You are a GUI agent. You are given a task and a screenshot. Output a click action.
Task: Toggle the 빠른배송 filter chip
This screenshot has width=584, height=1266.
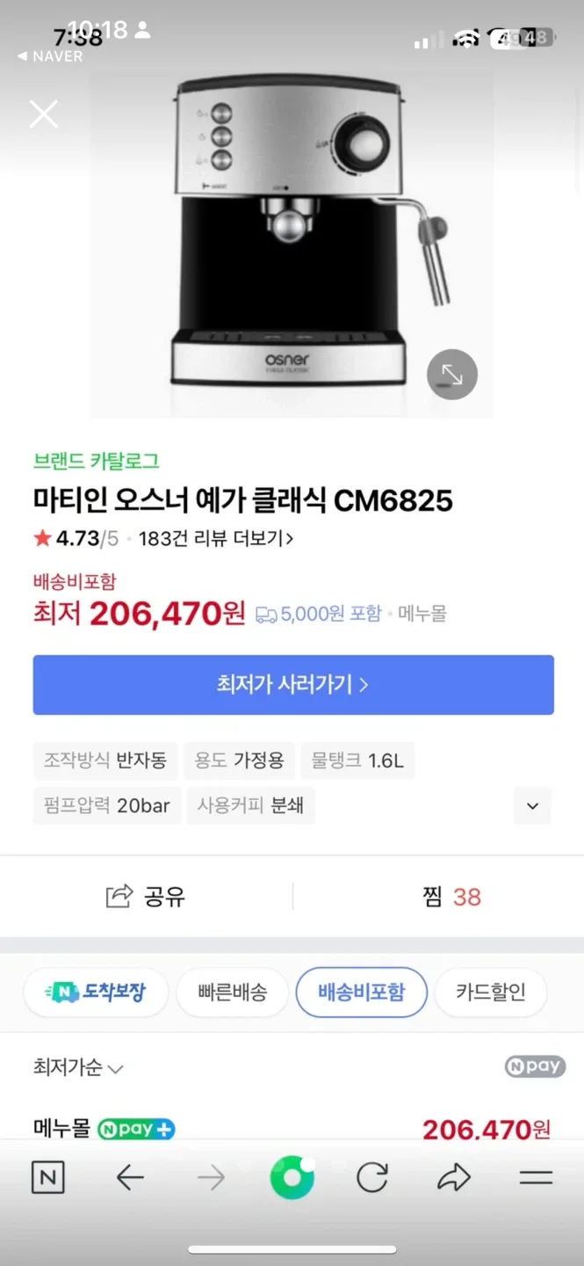coord(232,993)
